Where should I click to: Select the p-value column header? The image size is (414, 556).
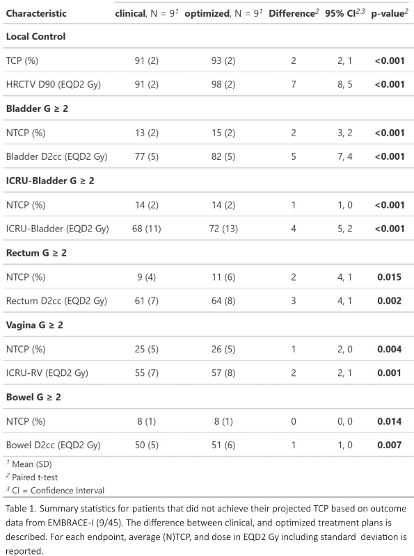click(x=390, y=13)
